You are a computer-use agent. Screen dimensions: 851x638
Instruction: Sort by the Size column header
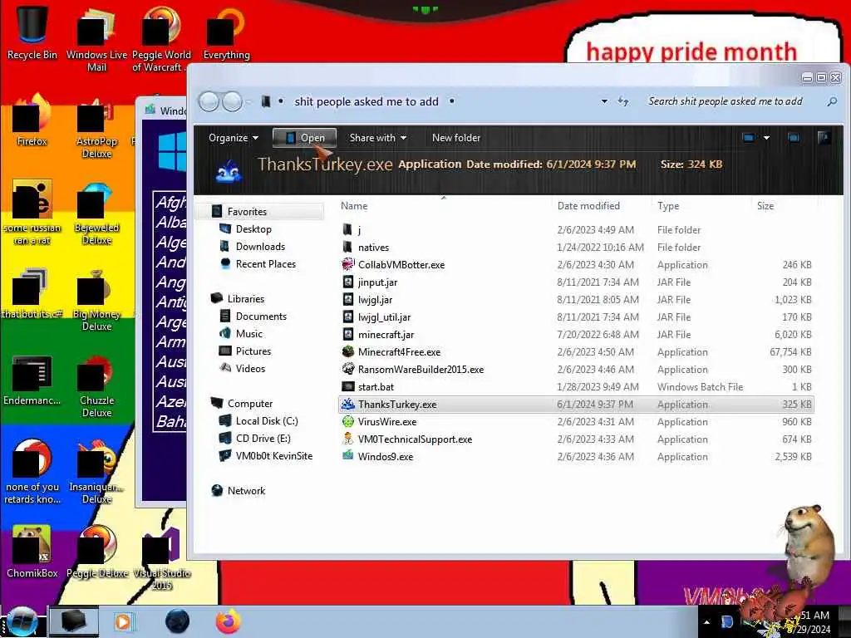click(765, 206)
